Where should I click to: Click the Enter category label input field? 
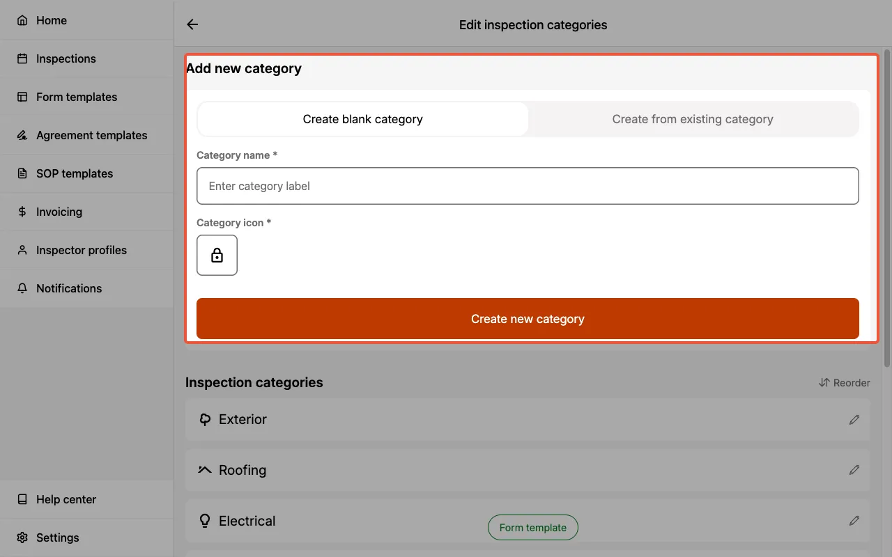point(528,186)
